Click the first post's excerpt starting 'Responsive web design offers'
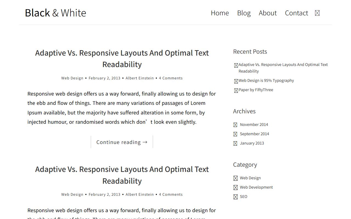Viewport: 351px width, 219px height. click(x=122, y=108)
